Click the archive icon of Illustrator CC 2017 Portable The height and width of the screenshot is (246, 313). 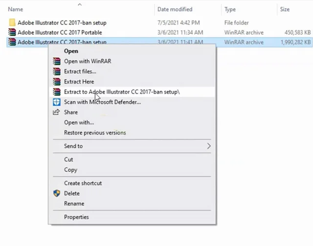12,32
